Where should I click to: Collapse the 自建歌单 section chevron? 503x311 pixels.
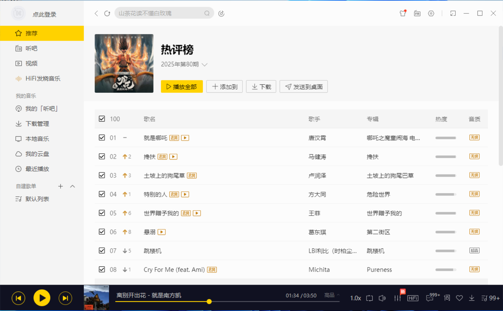click(x=72, y=186)
